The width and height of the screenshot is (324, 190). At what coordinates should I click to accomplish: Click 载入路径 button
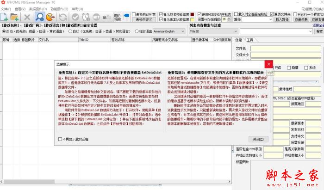tap(282, 19)
